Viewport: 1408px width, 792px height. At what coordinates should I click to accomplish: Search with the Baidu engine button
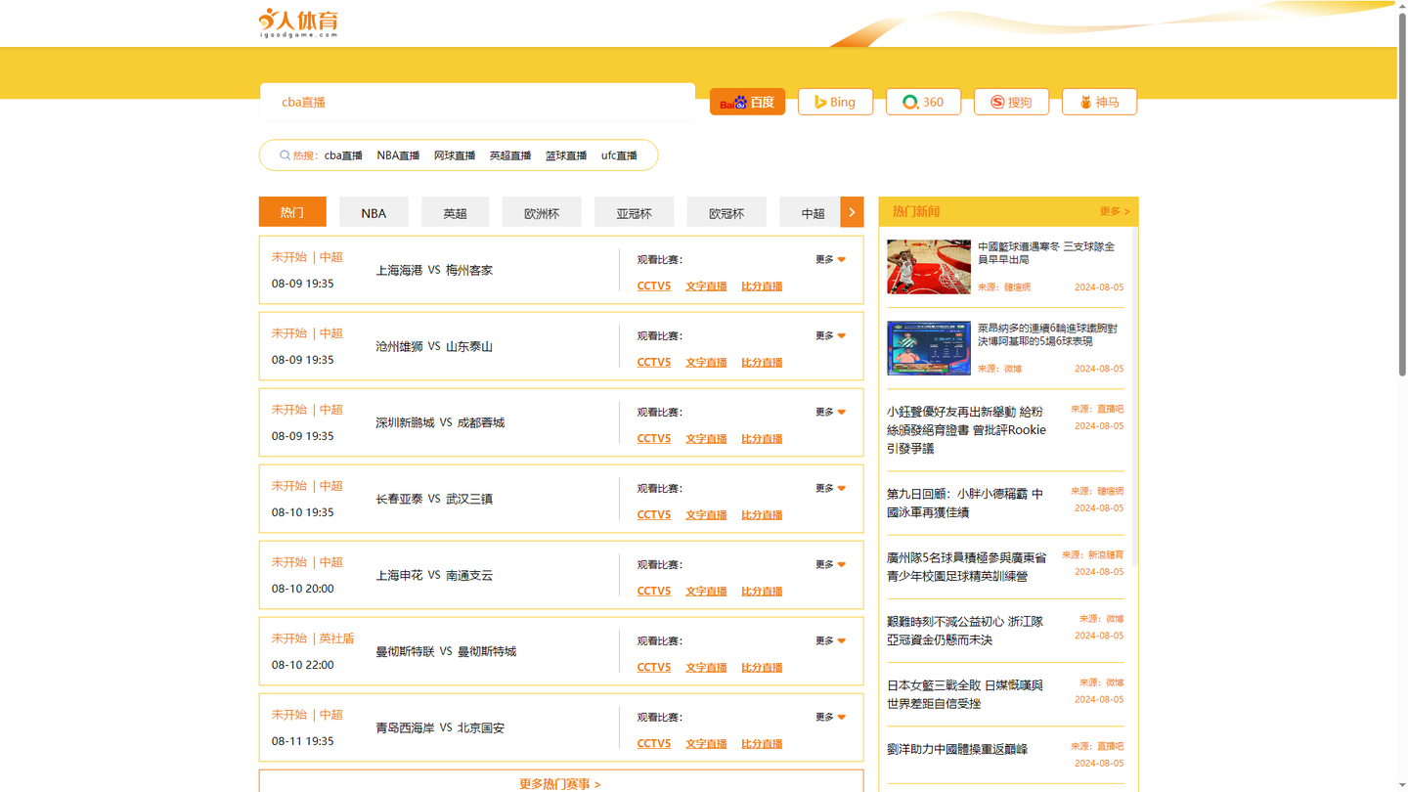click(x=747, y=102)
